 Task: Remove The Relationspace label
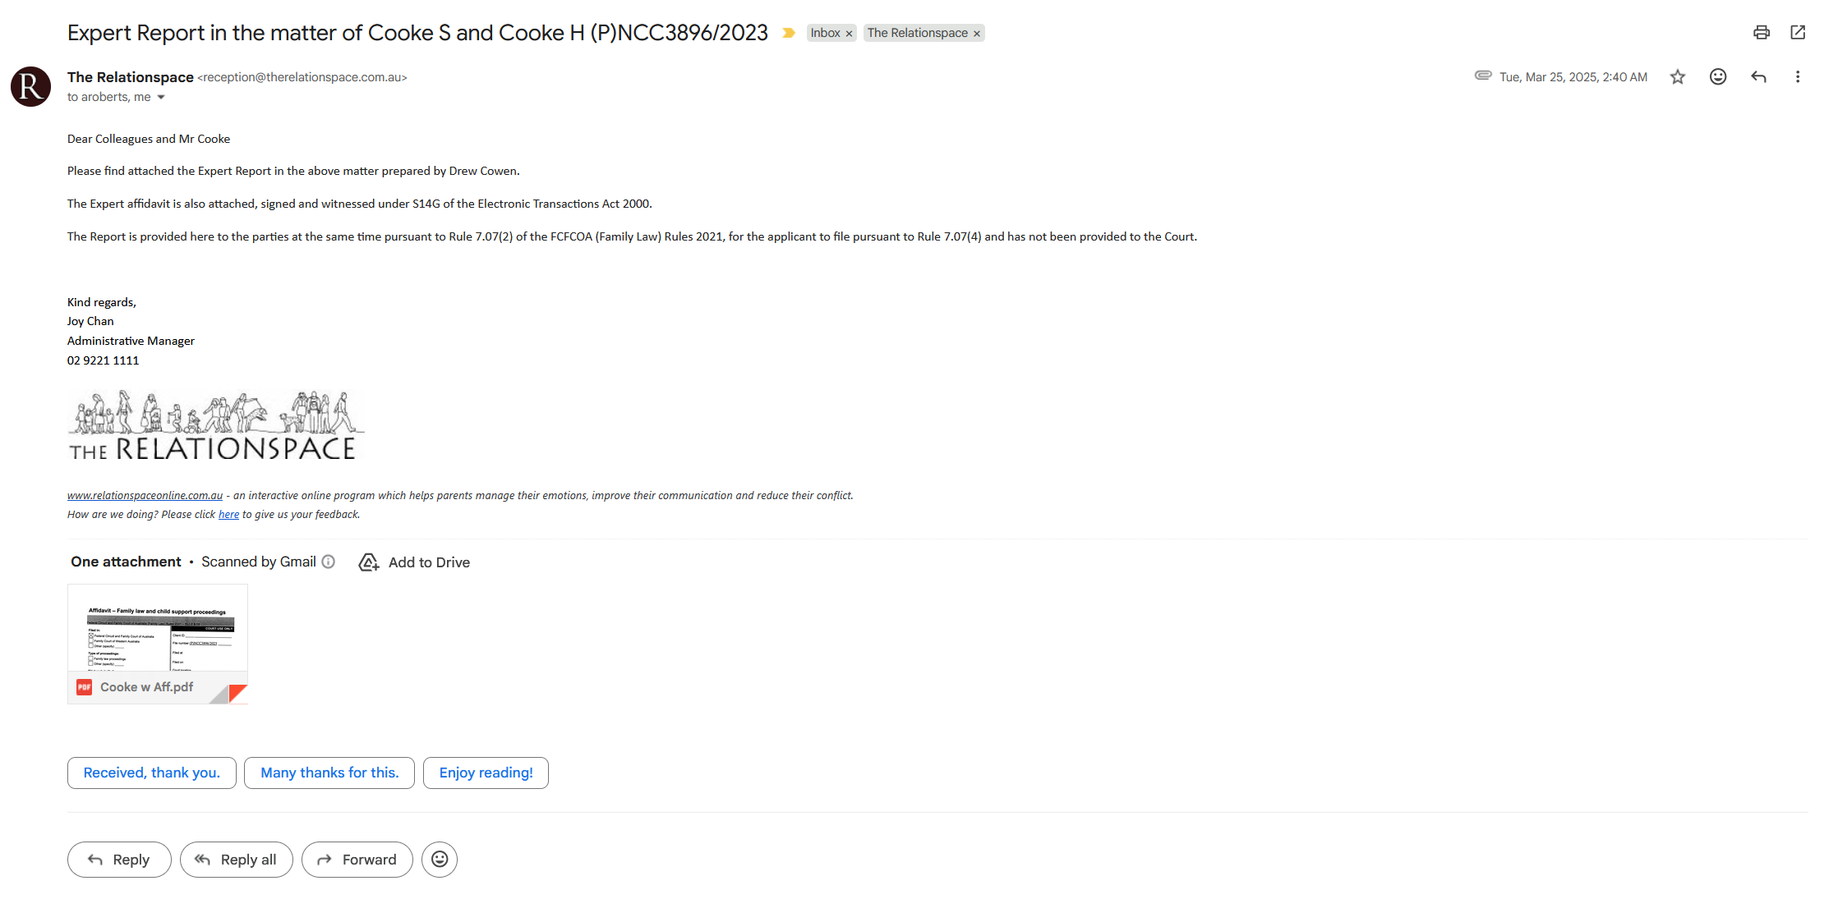tap(977, 34)
